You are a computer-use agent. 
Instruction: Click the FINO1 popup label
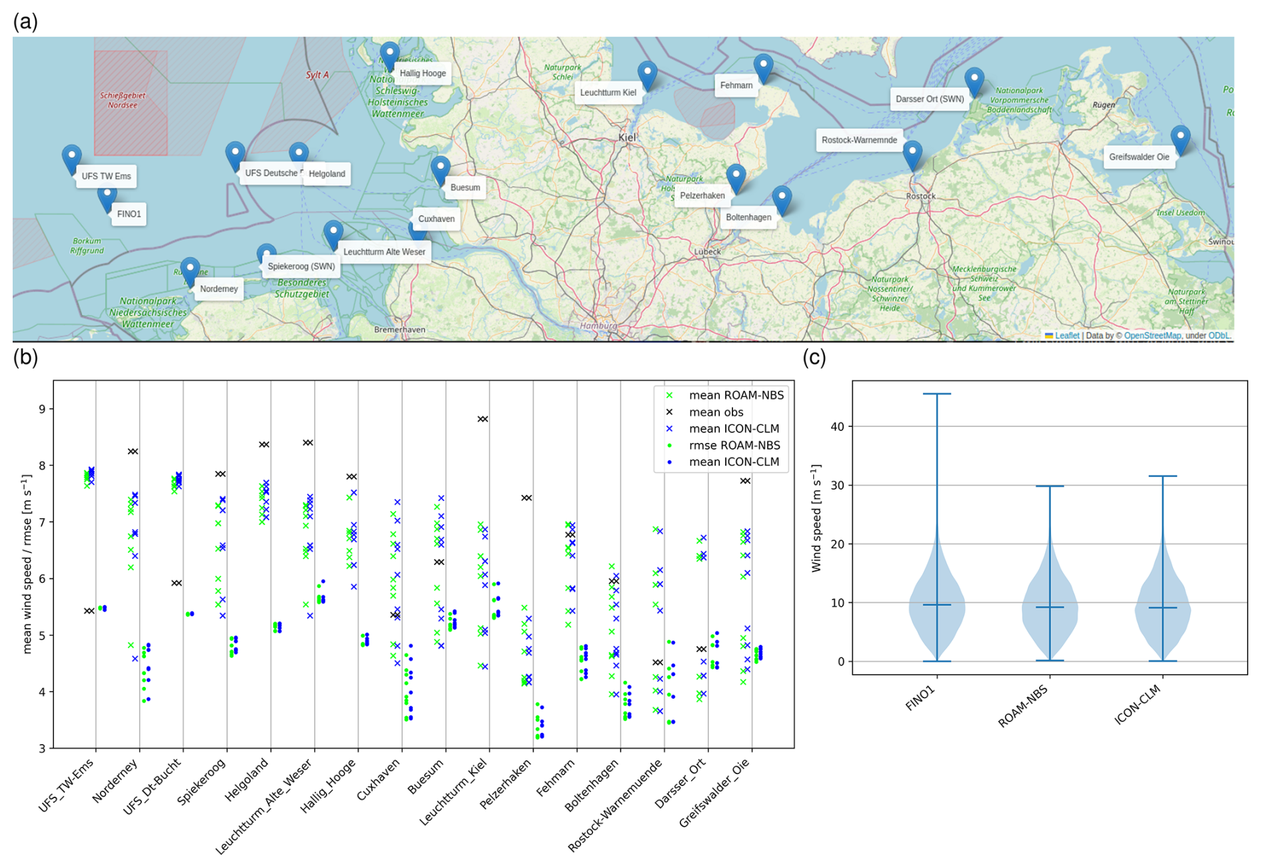coord(129,215)
